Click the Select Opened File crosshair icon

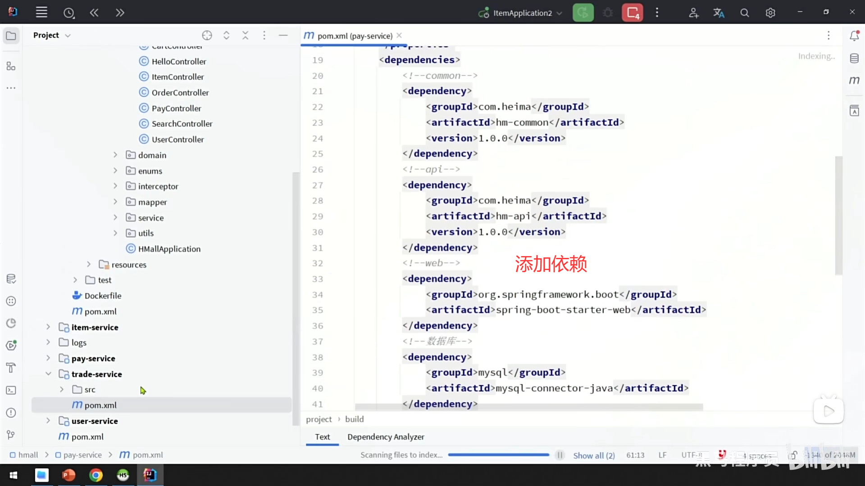[207, 36]
